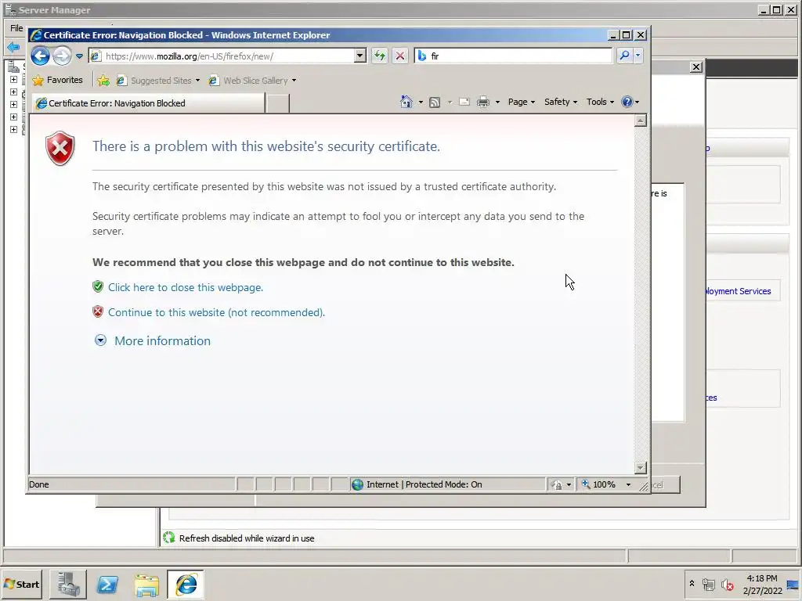Viewport: 802px width, 601px height.
Task: Open the Page menu
Action: (x=521, y=102)
